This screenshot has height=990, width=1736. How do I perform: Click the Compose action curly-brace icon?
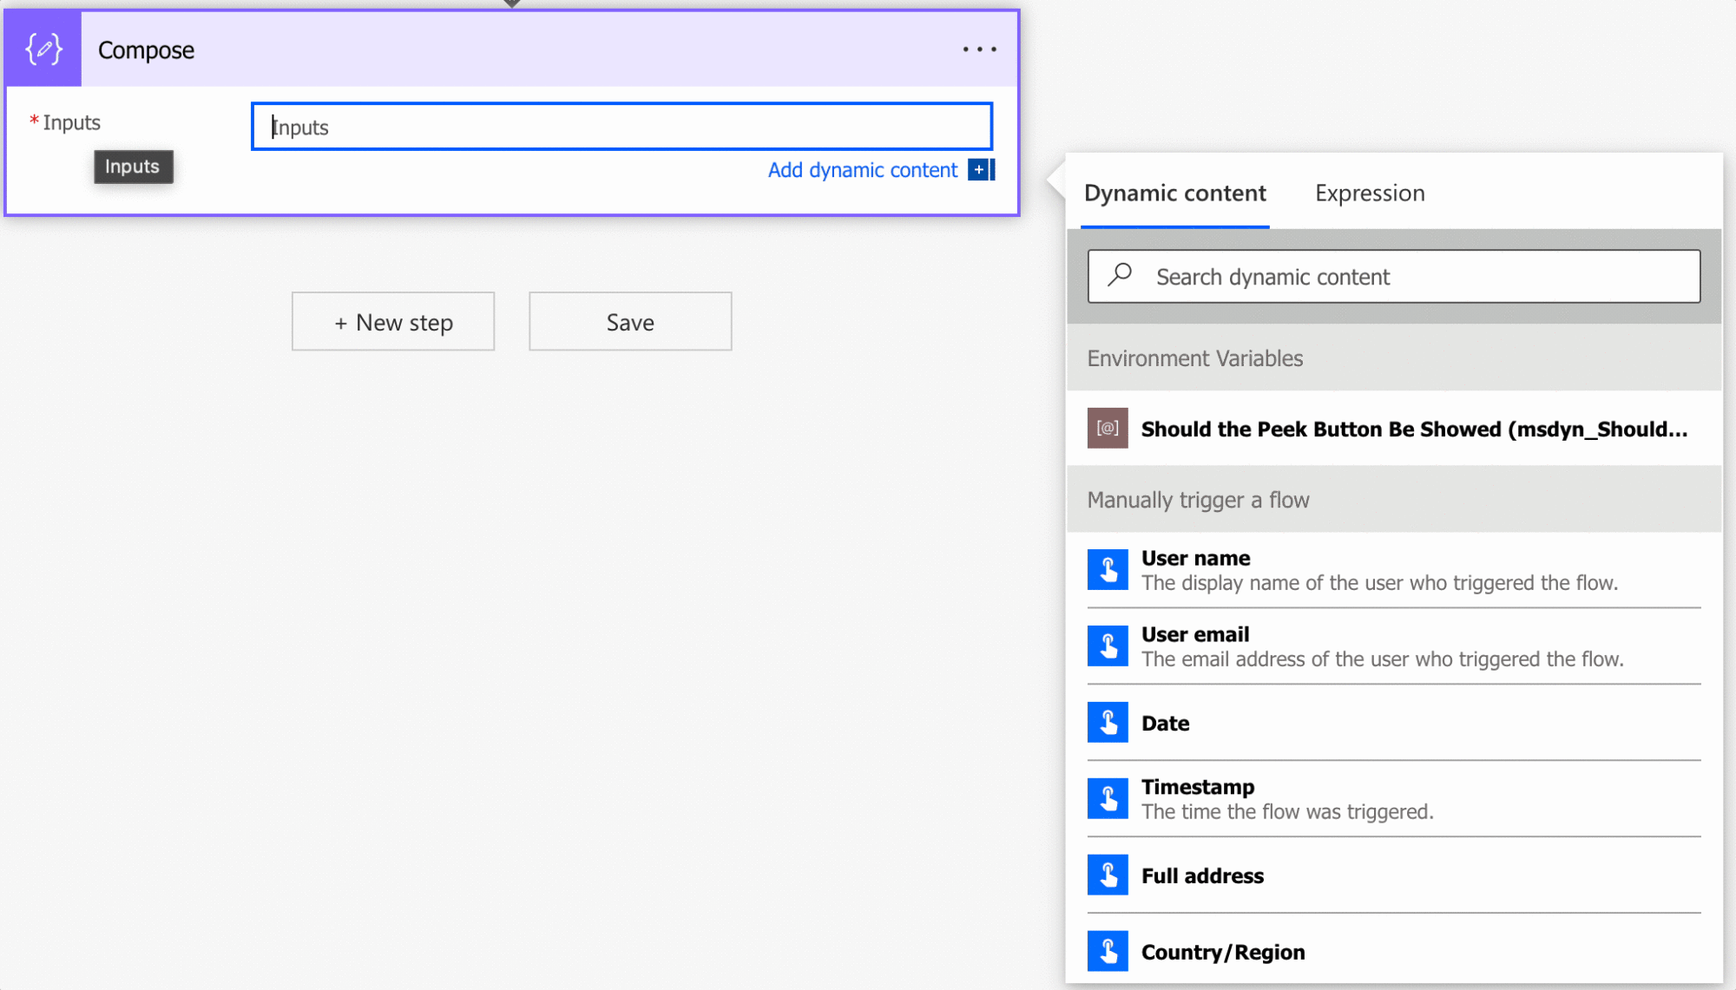click(x=43, y=49)
